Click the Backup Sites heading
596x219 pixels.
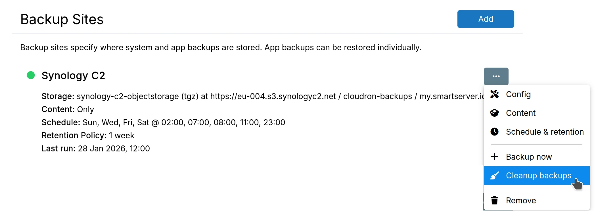61,19
